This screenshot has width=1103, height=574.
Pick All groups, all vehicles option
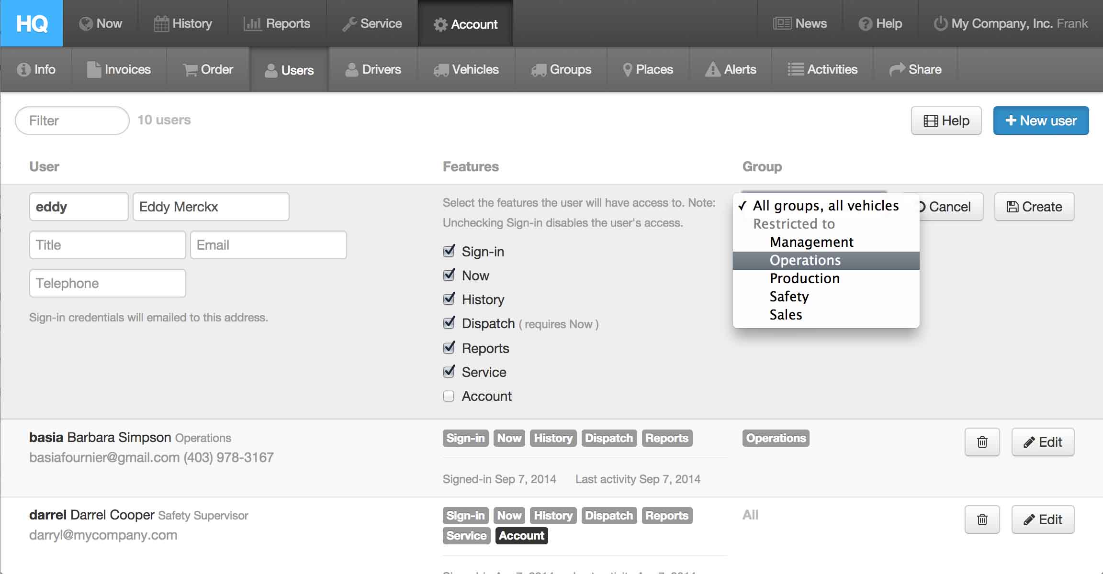point(825,206)
